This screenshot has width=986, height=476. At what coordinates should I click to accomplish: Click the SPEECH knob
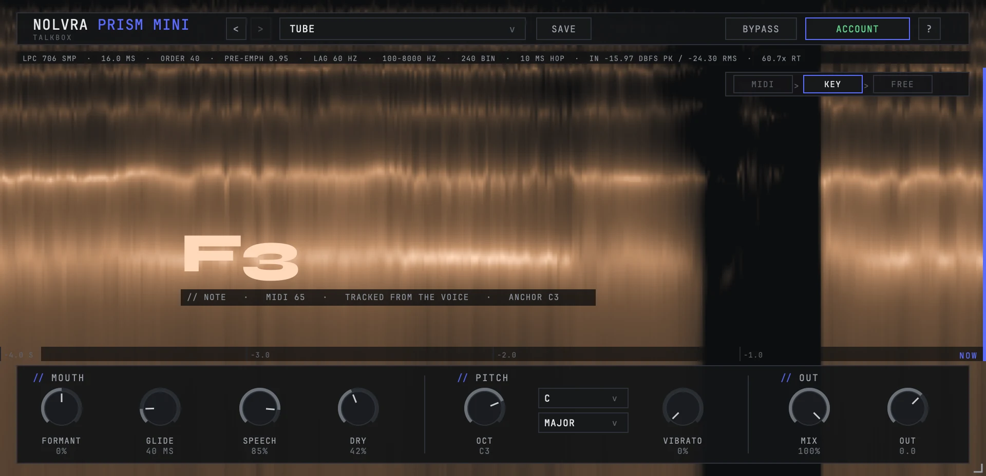pos(260,408)
